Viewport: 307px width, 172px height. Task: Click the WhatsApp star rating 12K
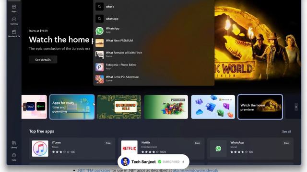point(242,152)
